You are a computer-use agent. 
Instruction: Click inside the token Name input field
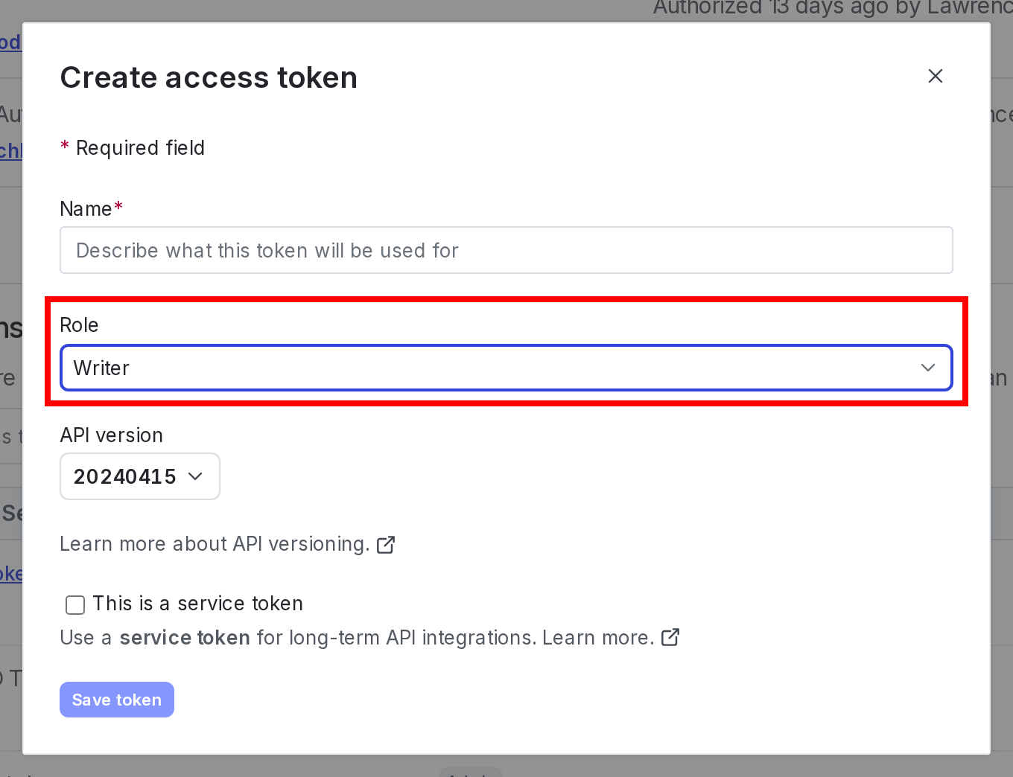506,250
